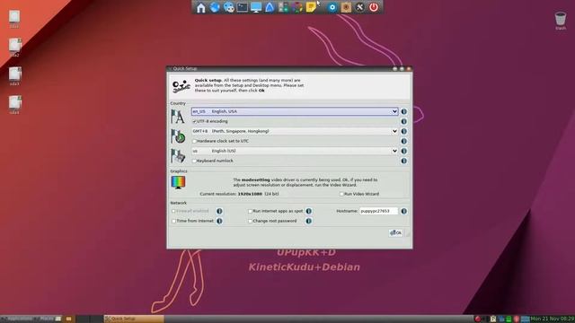
Task: Click info icon next to Hostname field
Action: (x=403, y=211)
